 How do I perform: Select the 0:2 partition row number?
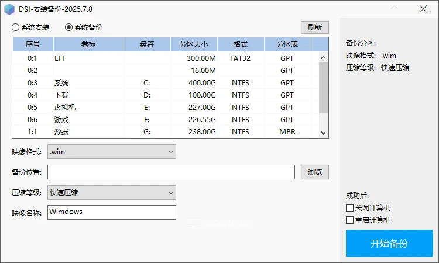point(32,71)
